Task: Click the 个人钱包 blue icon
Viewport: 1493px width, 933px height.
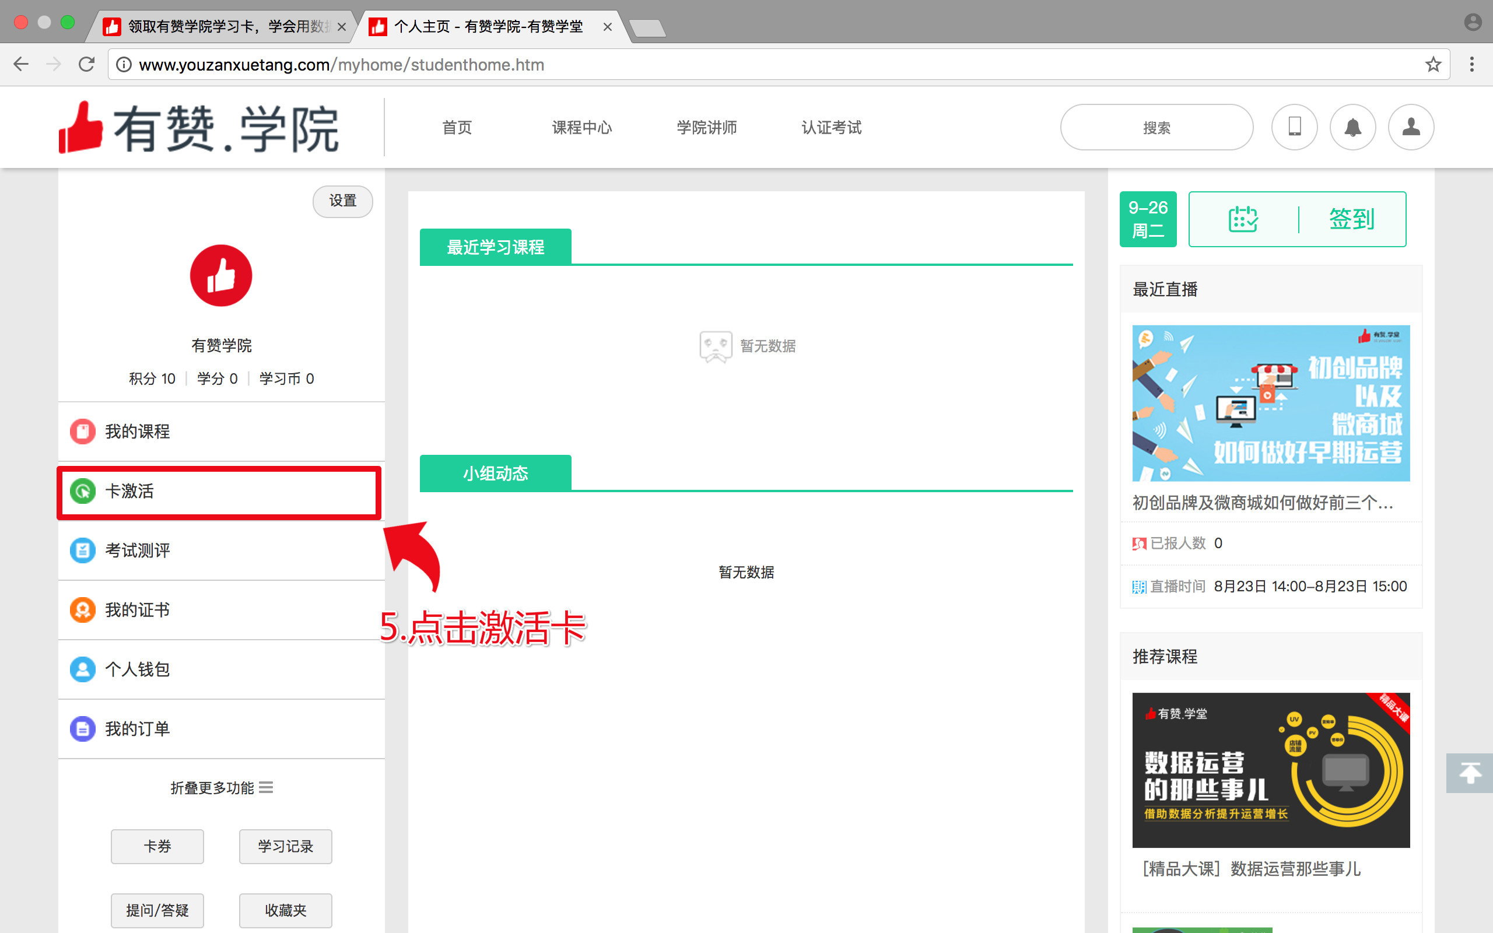Action: tap(83, 669)
